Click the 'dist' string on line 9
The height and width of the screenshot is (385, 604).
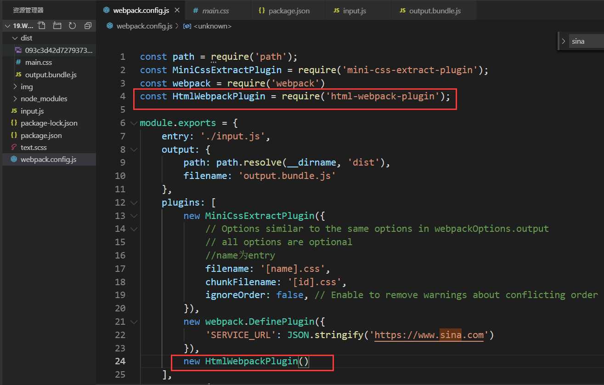click(364, 163)
